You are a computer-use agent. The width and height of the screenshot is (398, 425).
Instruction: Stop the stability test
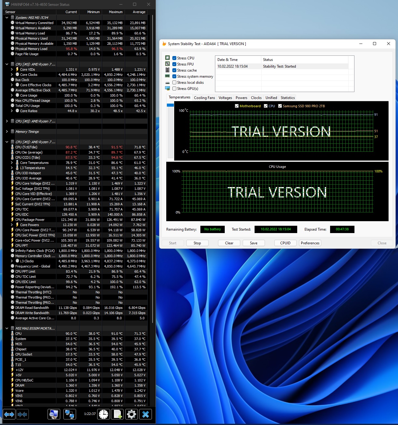pos(197,243)
